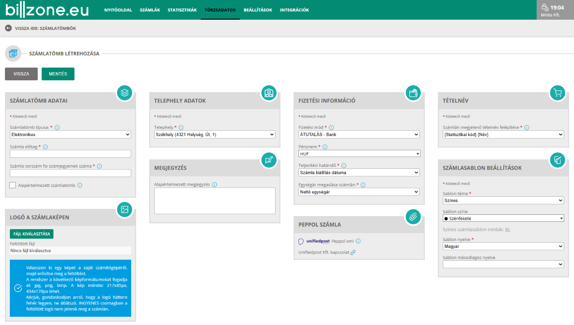Viewport: 574px width, 325px height.
Task: Go to the Beállítások menu
Action: click(257, 10)
